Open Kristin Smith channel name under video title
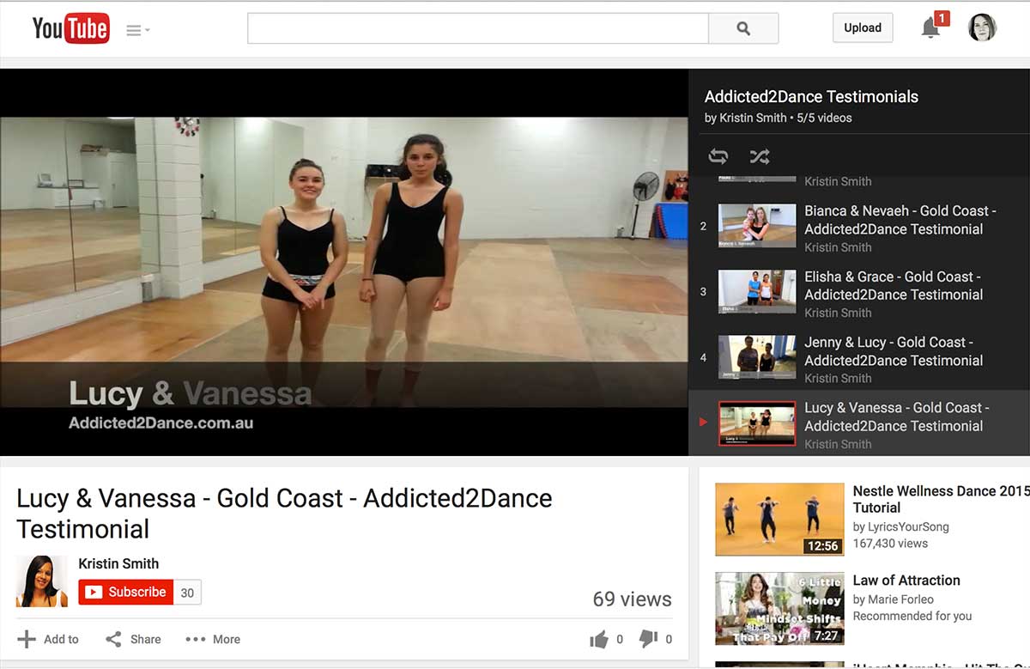 [118, 564]
